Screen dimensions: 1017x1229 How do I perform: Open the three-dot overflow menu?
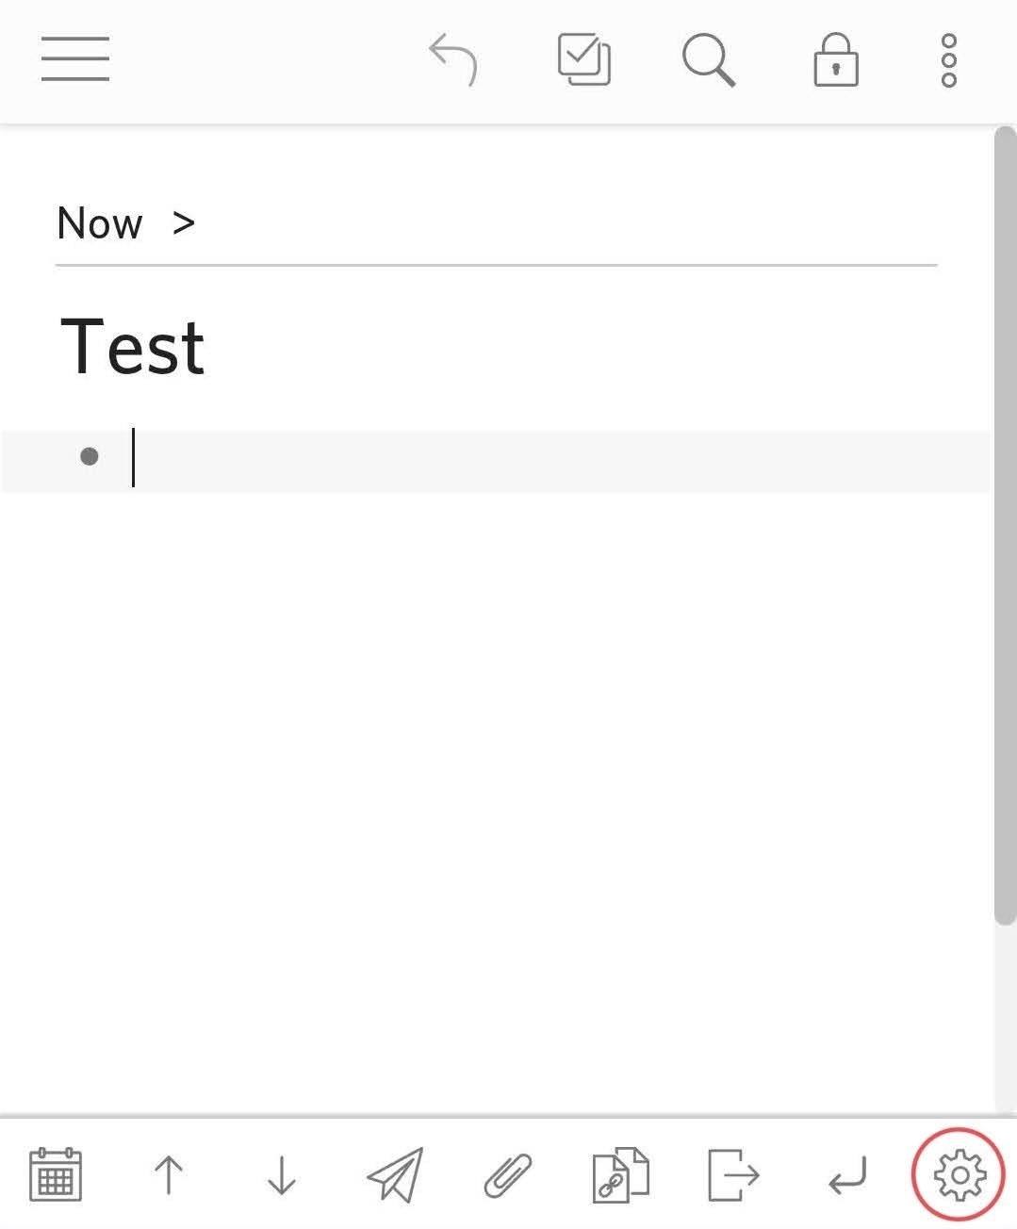(x=949, y=60)
